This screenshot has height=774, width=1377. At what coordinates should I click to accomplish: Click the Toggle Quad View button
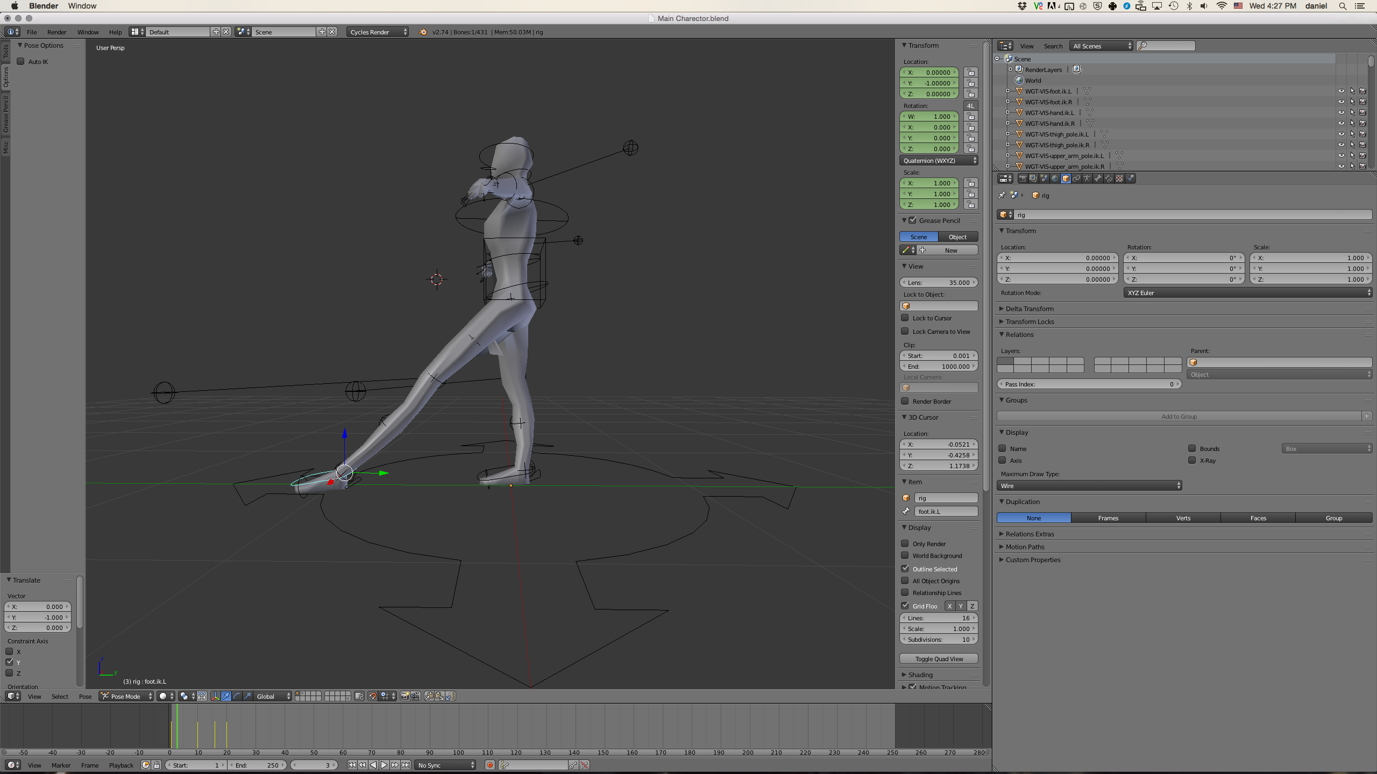coord(939,658)
